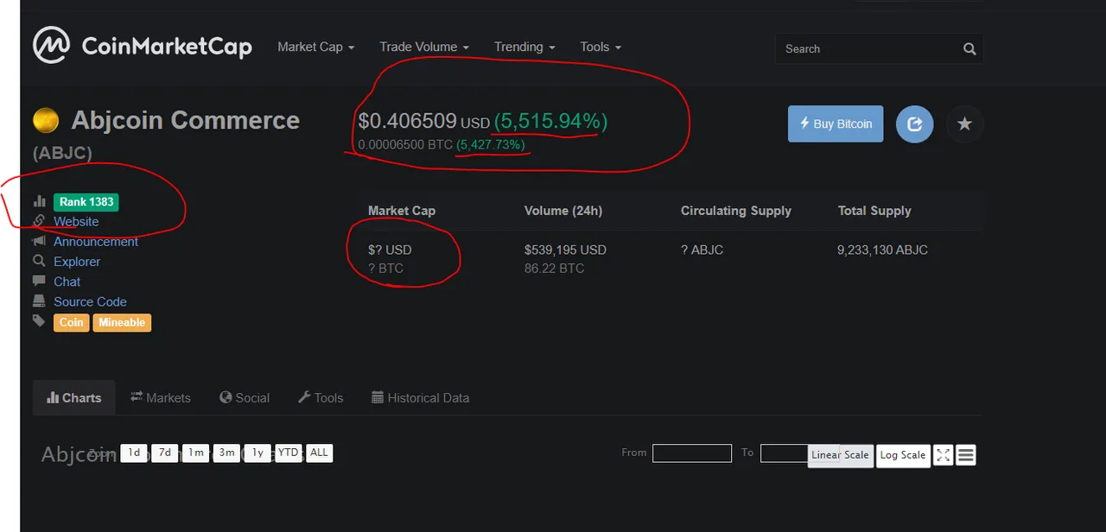Image resolution: width=1106 pixels, height=532 pixels.
Task: Open the Announcement link
Action: pyautogui.click(x=96, y=242)
